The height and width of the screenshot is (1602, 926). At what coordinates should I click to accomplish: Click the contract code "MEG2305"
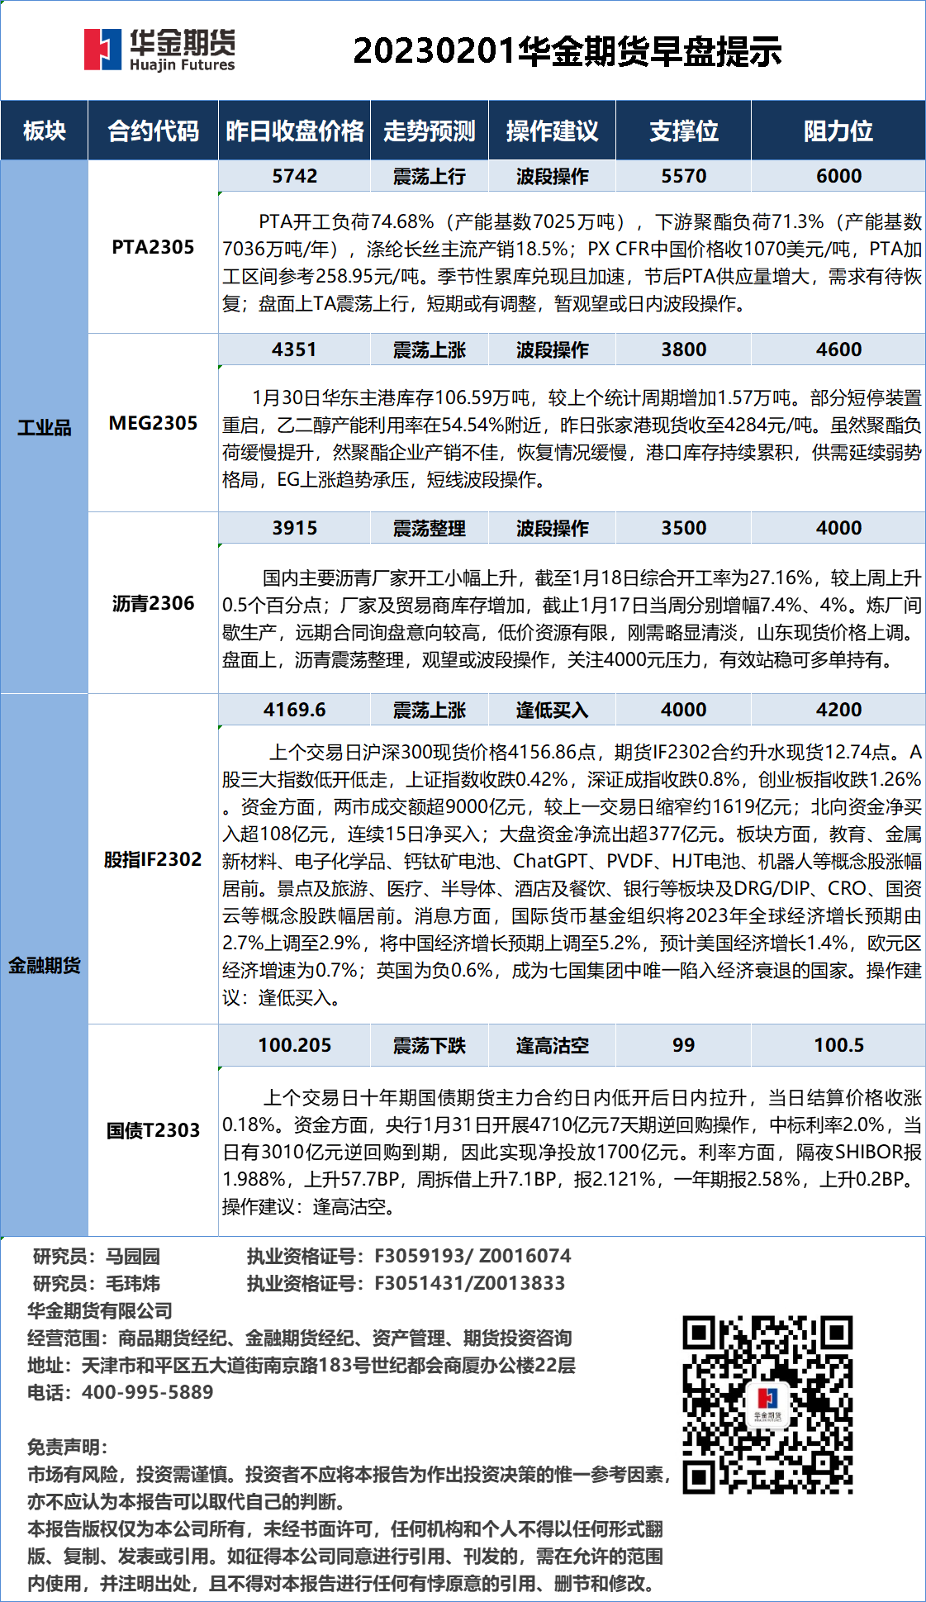153,423
